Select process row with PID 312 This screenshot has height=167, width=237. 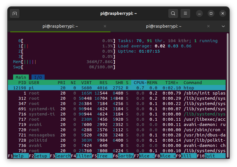117,98
